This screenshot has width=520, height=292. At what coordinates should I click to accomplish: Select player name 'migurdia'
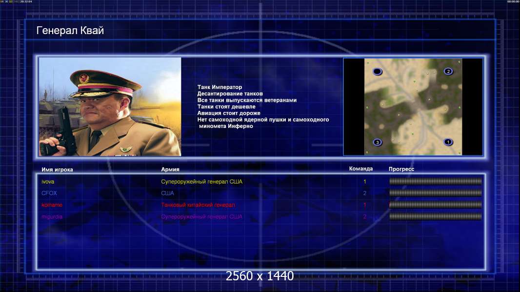(x=52, y=217)
